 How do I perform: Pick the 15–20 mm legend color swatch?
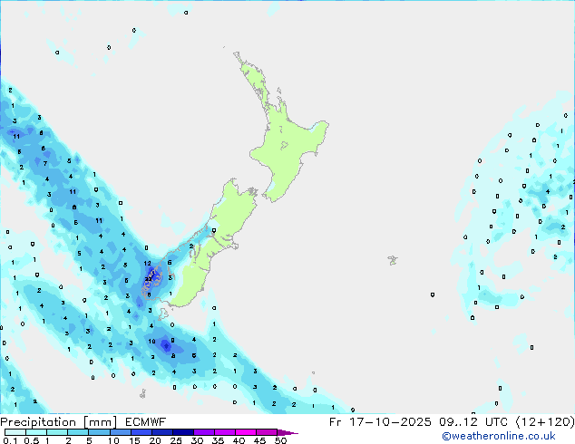point(141,432)
